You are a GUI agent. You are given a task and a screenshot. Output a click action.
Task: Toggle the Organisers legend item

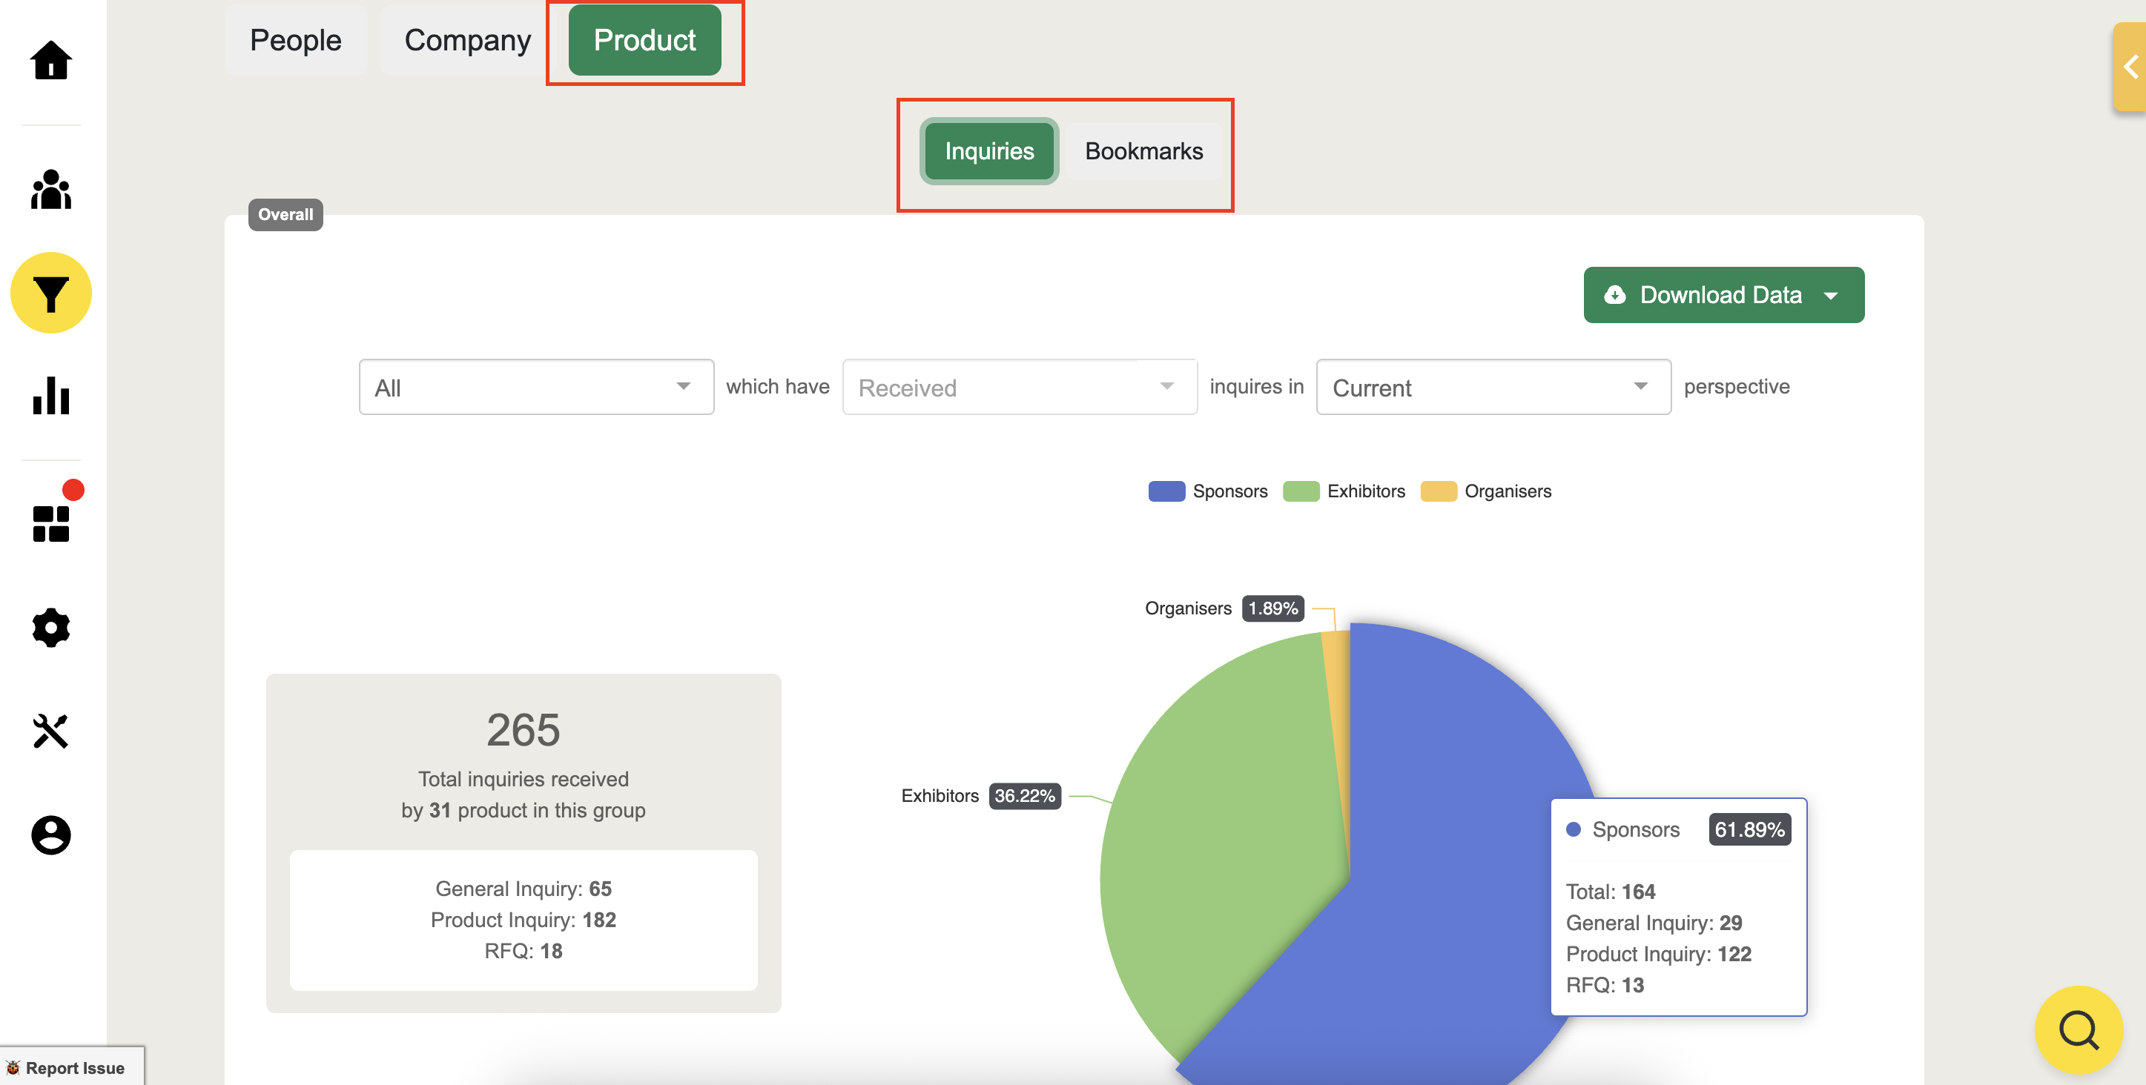[1485, 491]
